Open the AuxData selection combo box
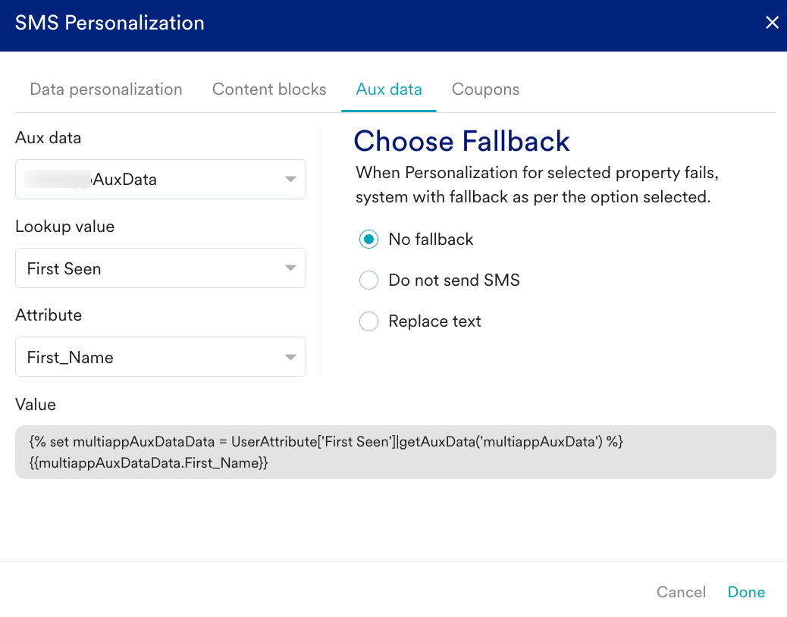 click(x=152, y=180)
